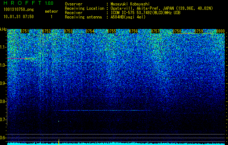Click the 0755 time marker
Screen dimensions: 228x145
tap(112, 31)
